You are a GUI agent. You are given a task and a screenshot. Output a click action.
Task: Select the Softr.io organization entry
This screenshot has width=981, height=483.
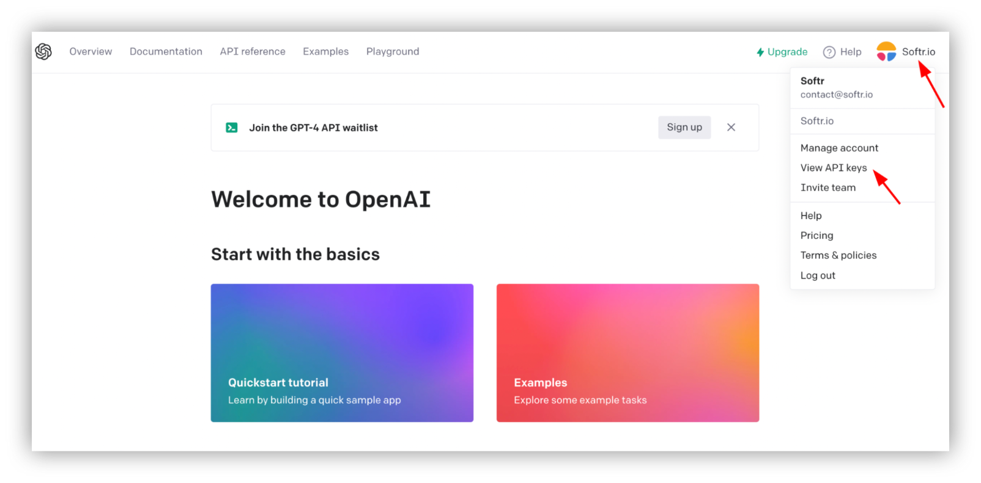coord(817,121)
